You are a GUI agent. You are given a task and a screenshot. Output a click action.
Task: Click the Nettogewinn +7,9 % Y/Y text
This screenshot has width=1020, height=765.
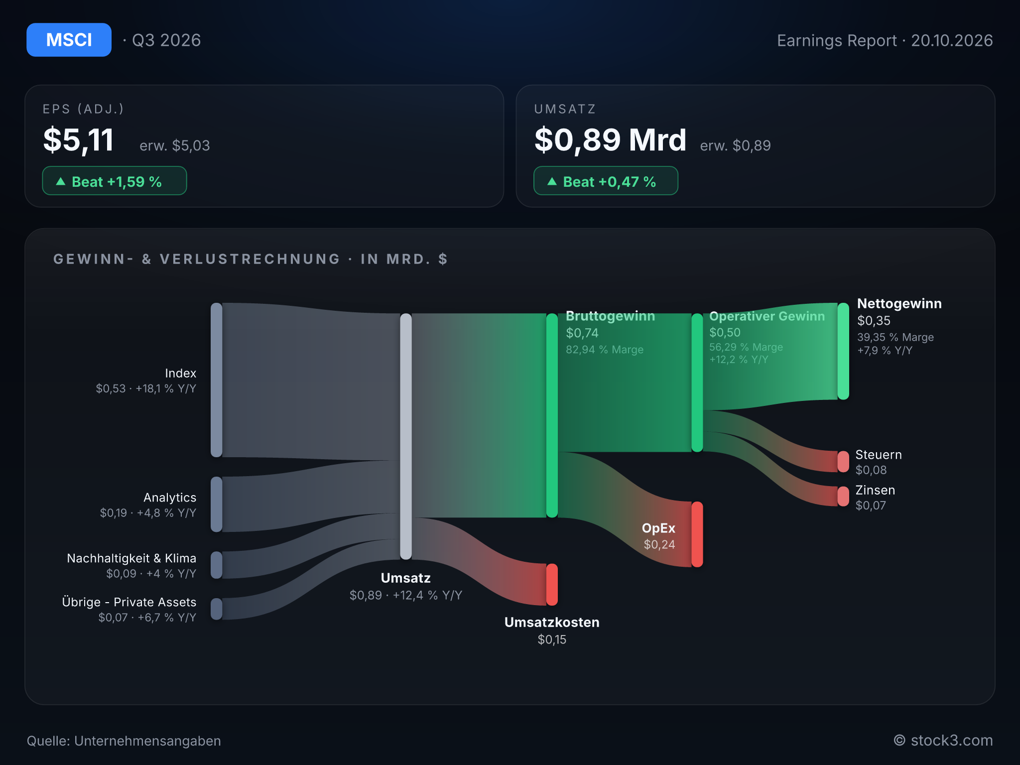[885, 351]
